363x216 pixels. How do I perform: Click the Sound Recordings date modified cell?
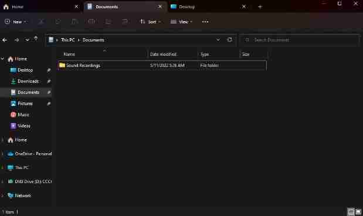[167, 66]
